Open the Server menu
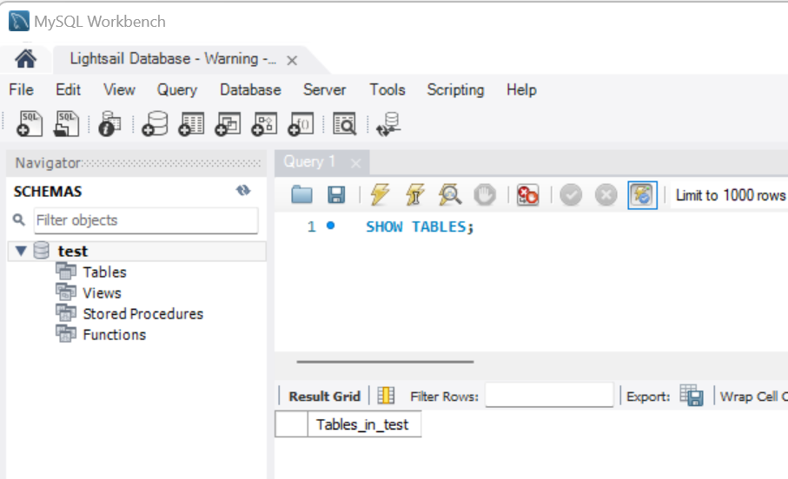788x479 pixels. [324, 90]
